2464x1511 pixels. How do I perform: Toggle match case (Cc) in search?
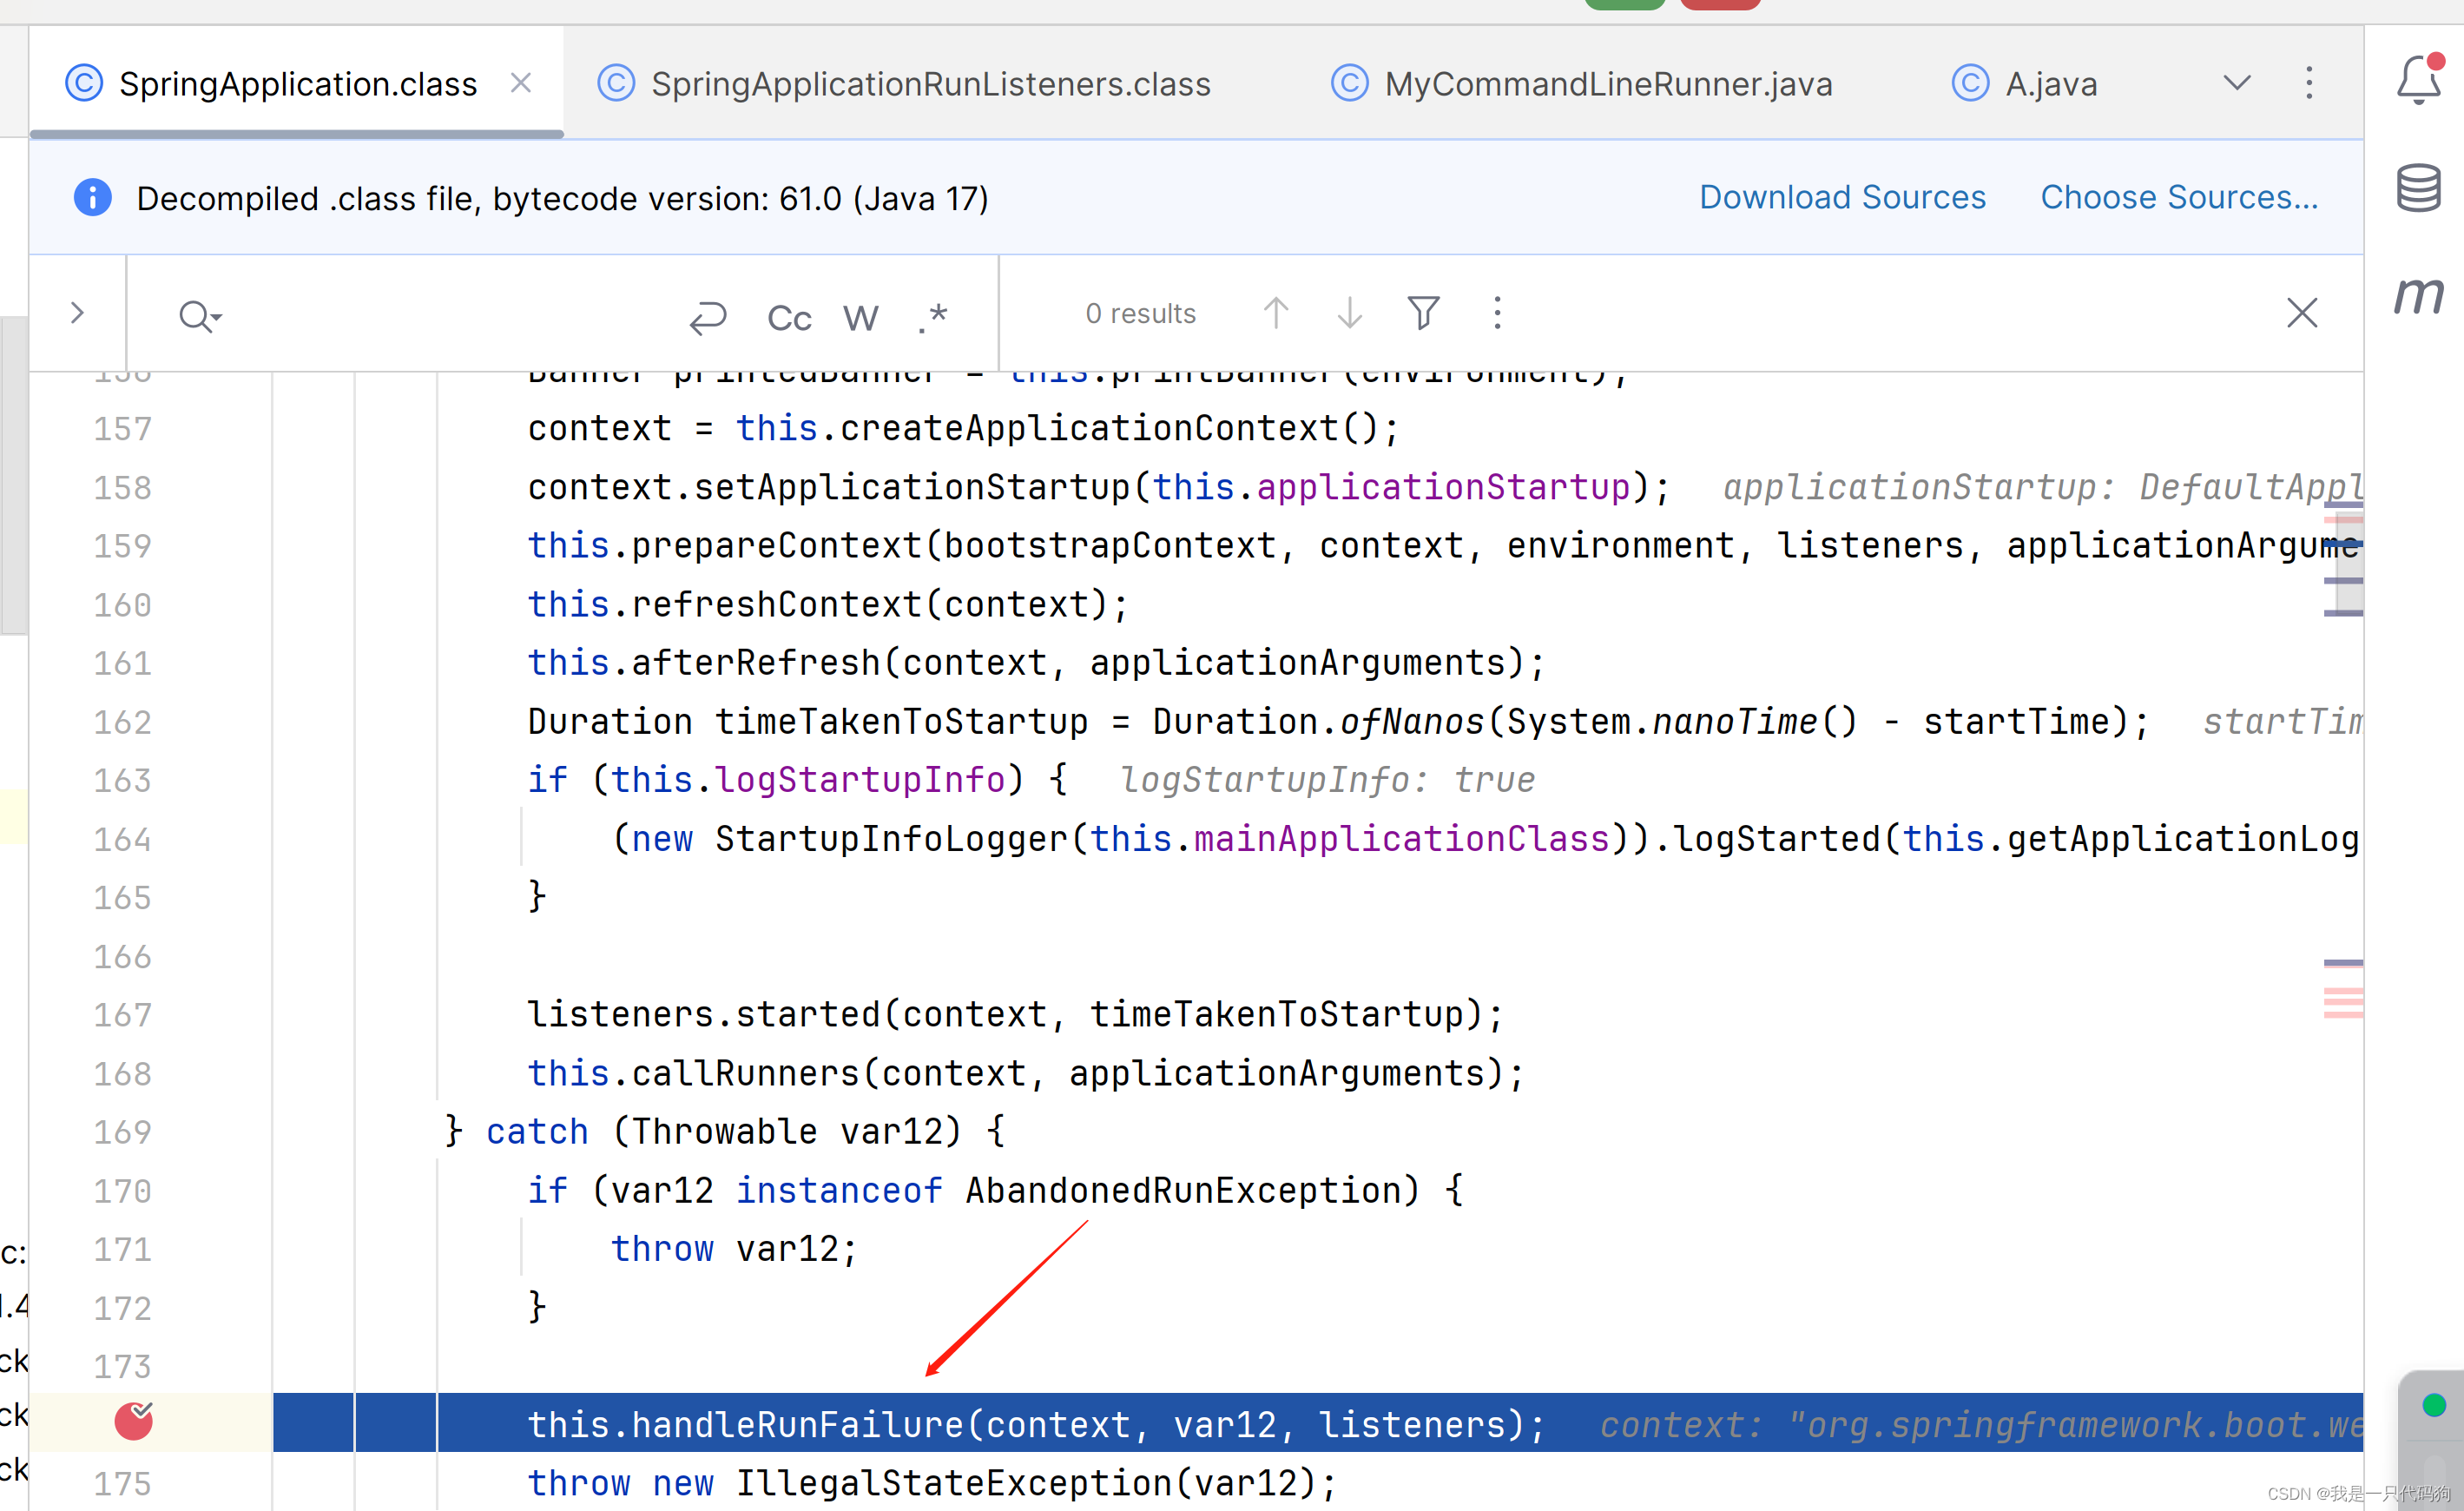pyautogui.click(x=789, y=316)
